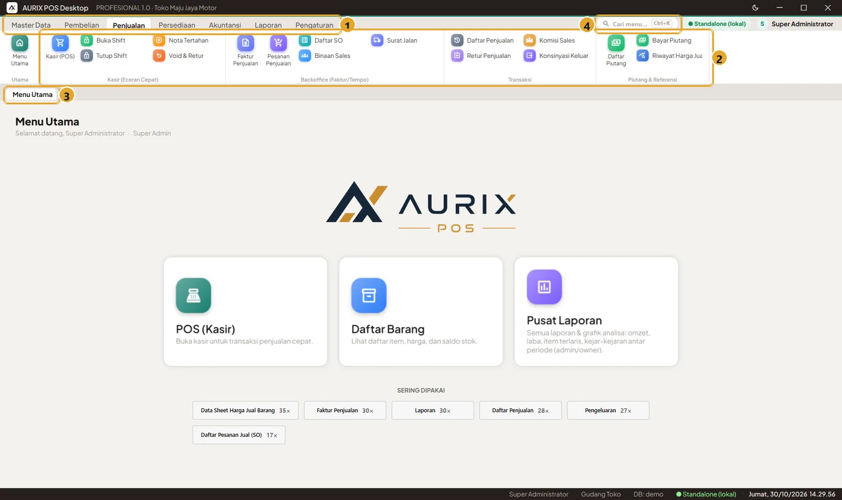Select the Menu Utama document tab
Image resolution: width=842 pixels, height=500 pixels.
[x=33, y=94]
